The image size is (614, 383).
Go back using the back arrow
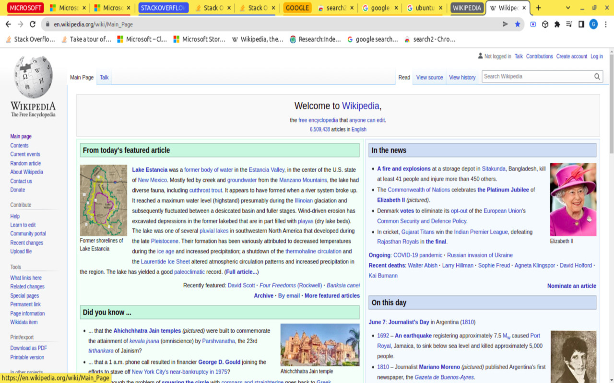tap(8, 23)
